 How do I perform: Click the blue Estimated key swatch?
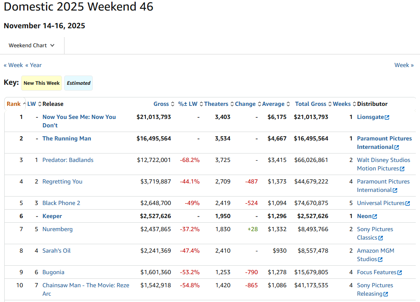tap(78, 83)
